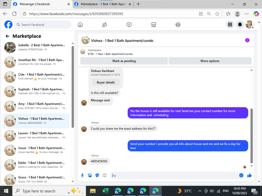Reload the page with refresh icon
The height and width of the screenshot is (196, 262).
(14, 14)
